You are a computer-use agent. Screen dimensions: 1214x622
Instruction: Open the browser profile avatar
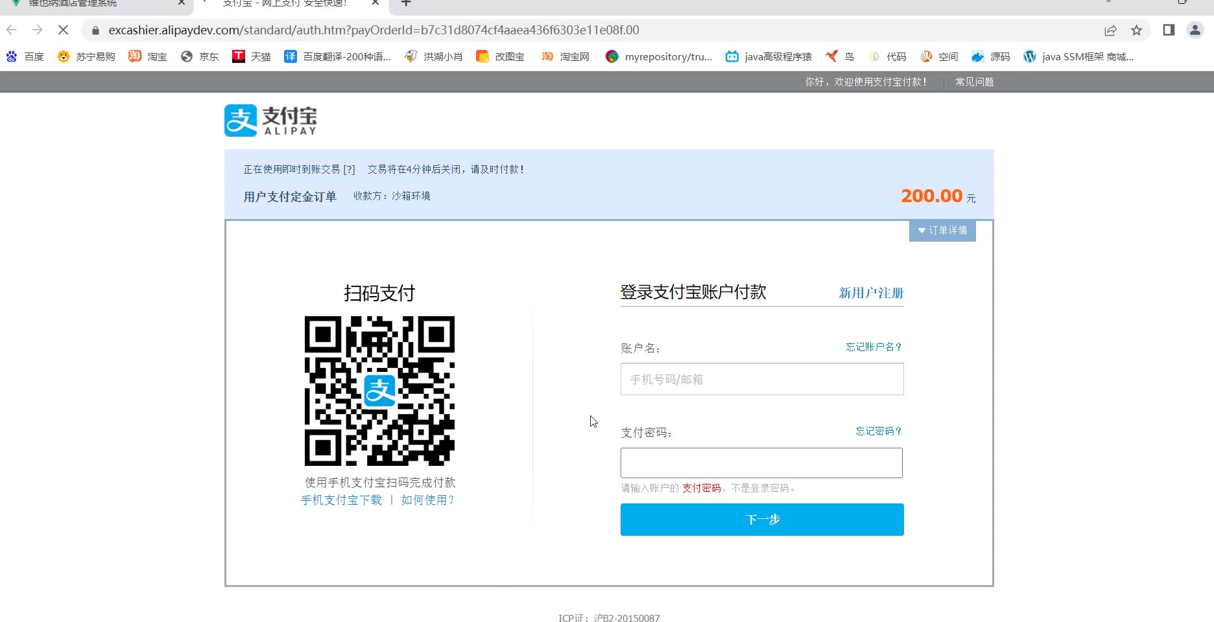tap(1195, 30)
